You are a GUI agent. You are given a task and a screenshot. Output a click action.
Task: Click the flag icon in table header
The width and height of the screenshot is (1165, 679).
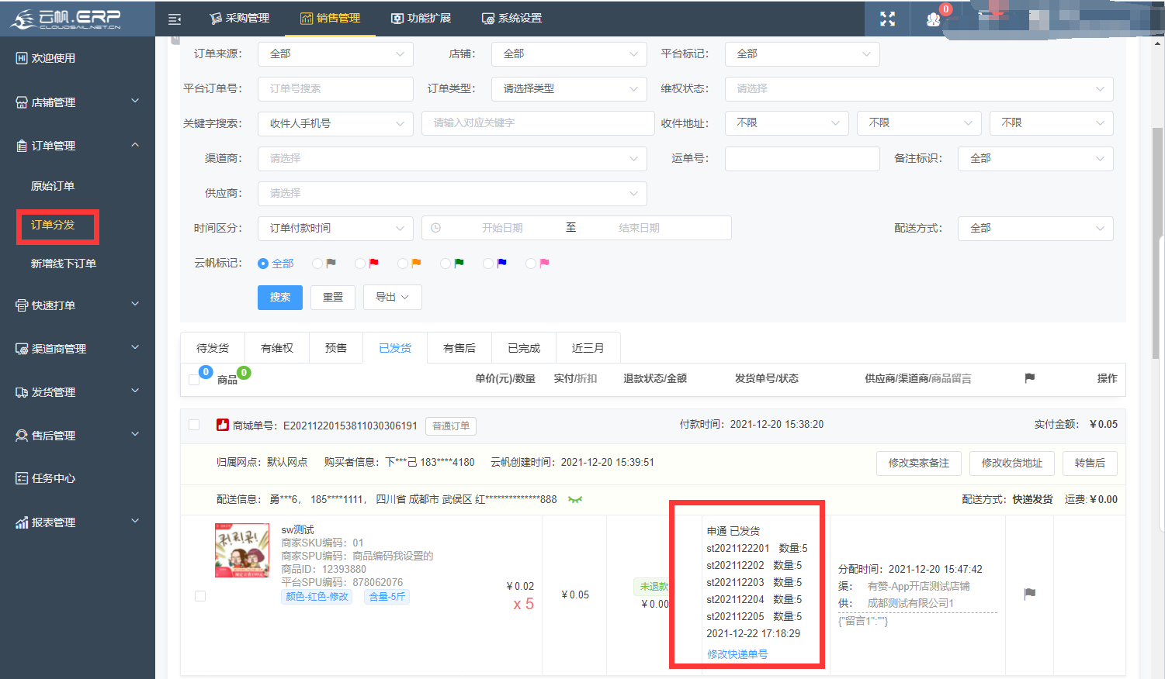1030,378
